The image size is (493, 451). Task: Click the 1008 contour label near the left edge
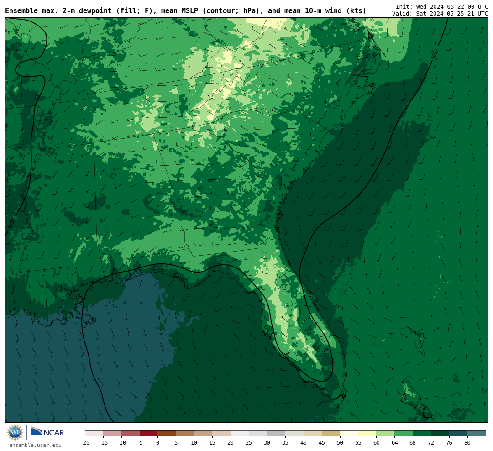pos(11,224)
